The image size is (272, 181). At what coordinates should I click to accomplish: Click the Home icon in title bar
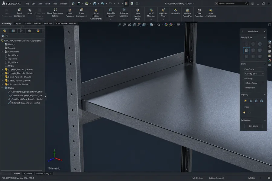(x=73, y=3)
